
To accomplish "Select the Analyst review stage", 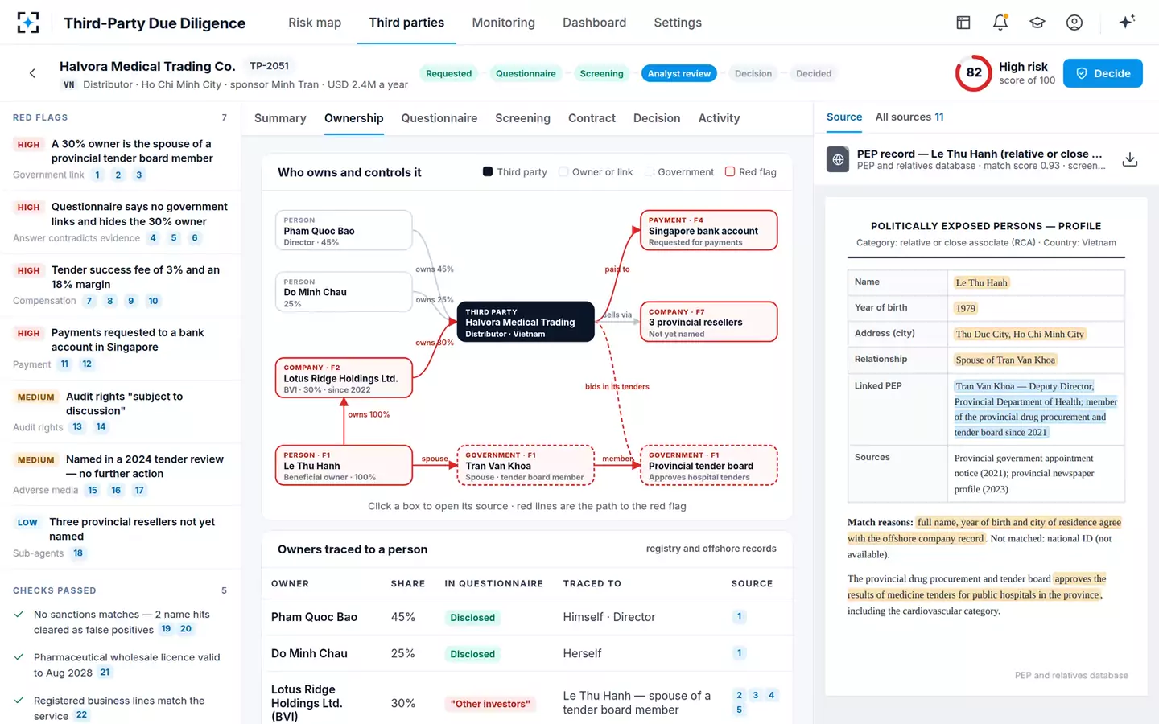I will pyautogui.click(x=679, y=73).
